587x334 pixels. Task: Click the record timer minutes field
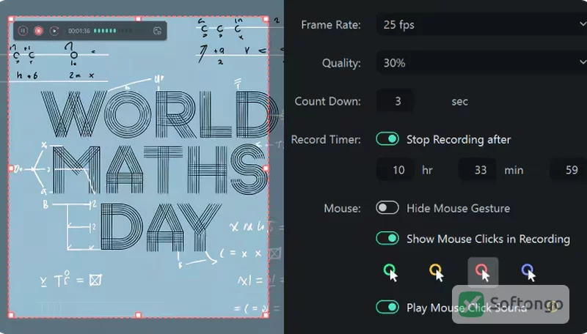478,170
